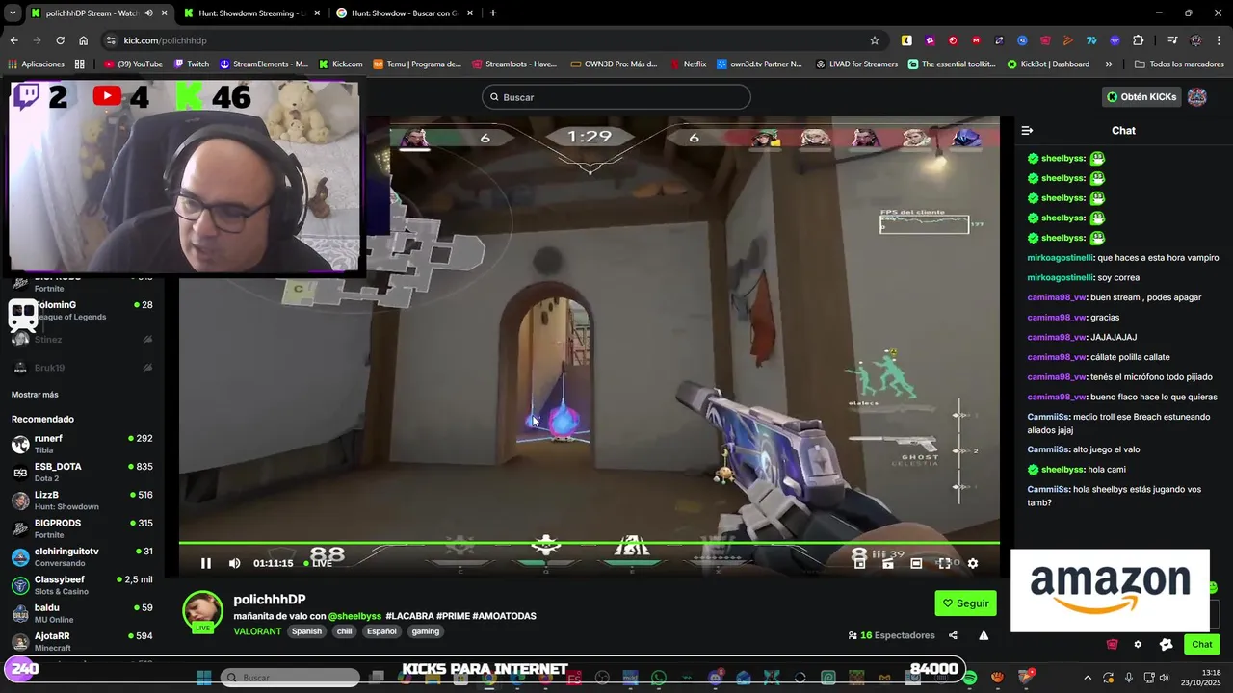Screen dimensions: 1233x693
Task: Open taskbar volume speaker icon
Action: (1164, 678)
